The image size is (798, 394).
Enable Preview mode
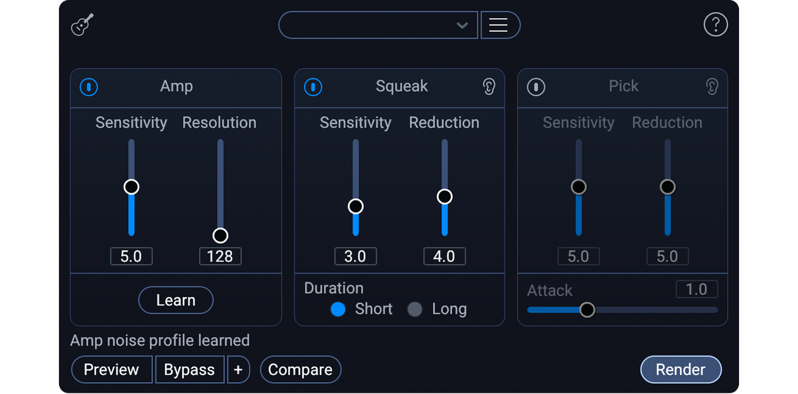[x=112, y=369]
